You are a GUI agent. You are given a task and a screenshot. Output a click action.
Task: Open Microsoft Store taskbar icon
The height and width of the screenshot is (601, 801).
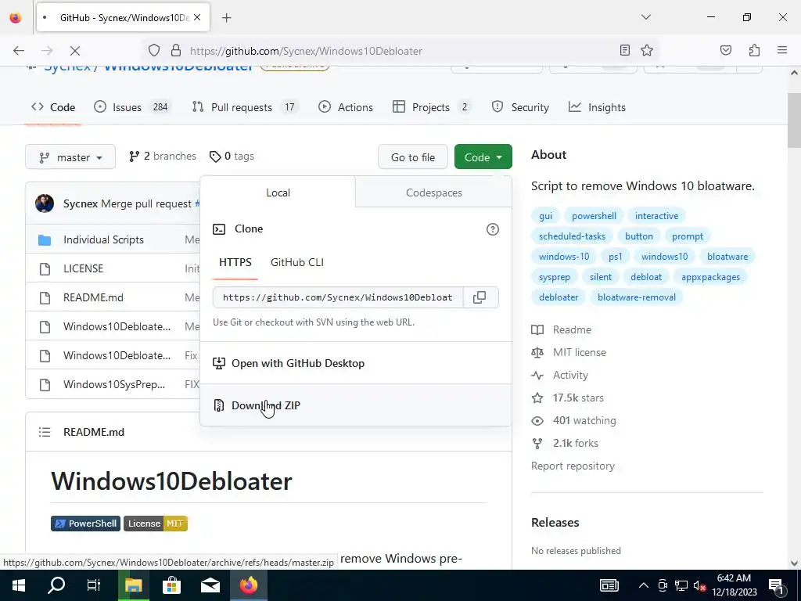click(171, 585)
